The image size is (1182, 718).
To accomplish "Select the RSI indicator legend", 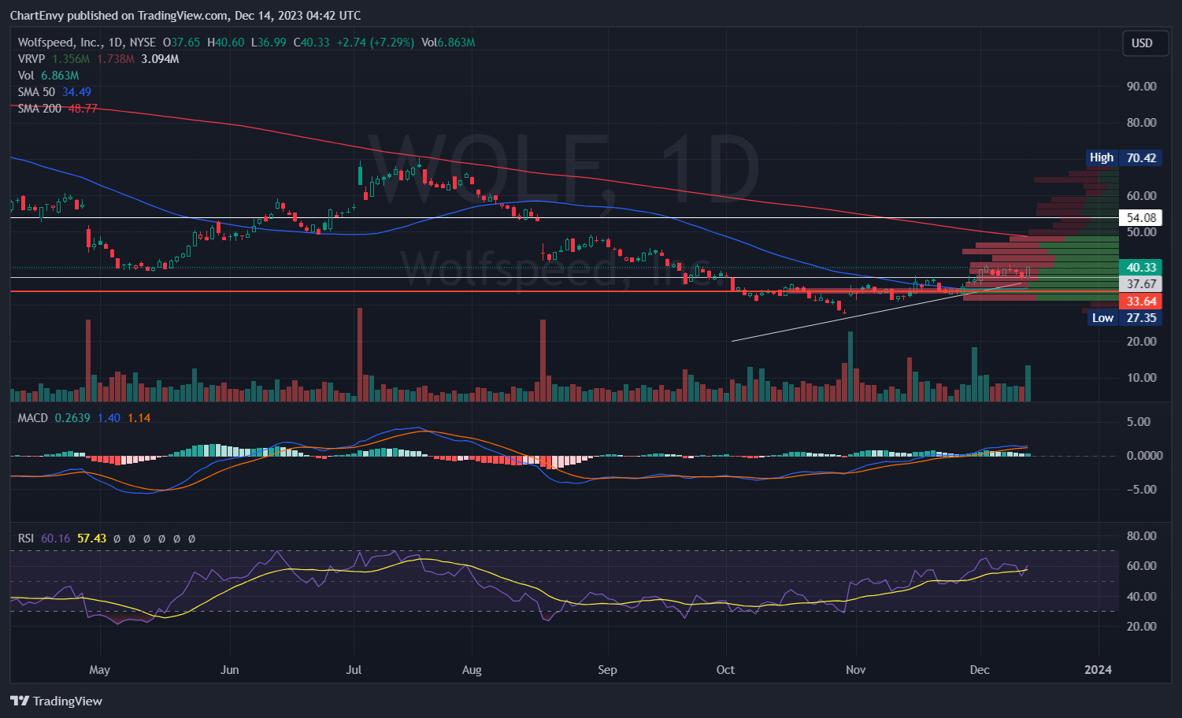I will coord(26,538).
